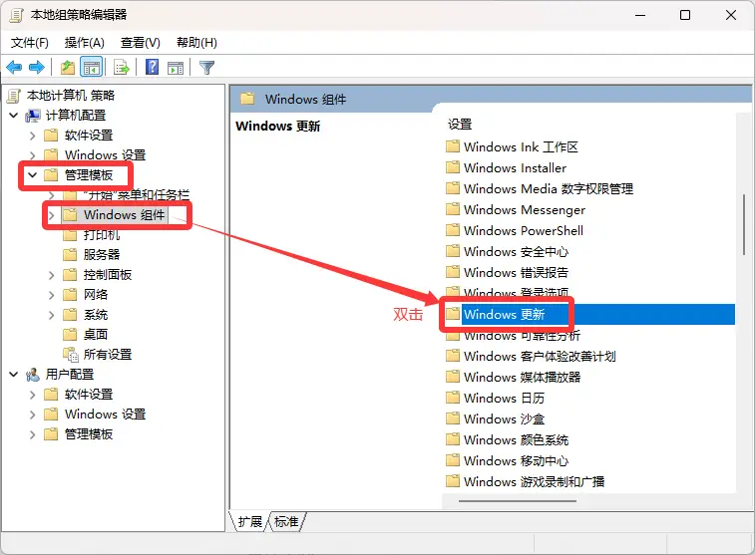Switch to the 扩展 tab
Image resolution: width=755 pixels, height=555 pixels.
[x=250, y=521]
